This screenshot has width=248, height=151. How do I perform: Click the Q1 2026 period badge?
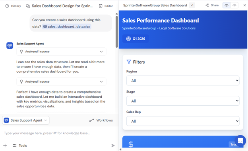[136, 39]
